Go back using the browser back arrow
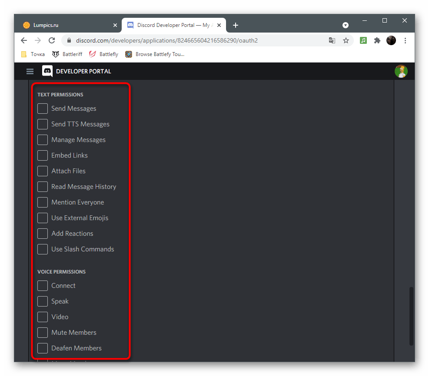Image resolution: width=429 pixels, height=376 pixels. (x=23, y=40)
